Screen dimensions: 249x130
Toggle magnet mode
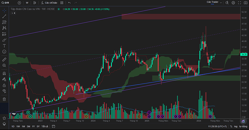(4, 73)
